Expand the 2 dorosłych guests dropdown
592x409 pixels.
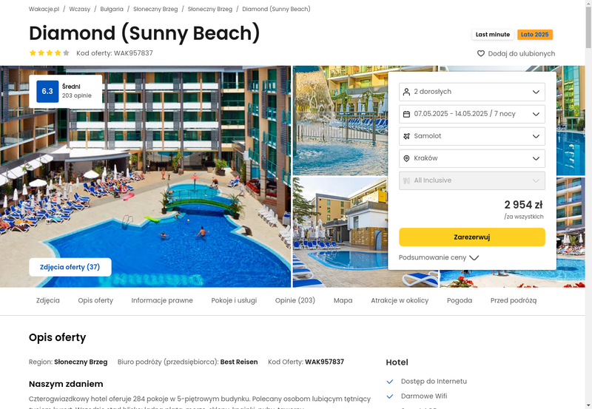(x=472, y=92)
